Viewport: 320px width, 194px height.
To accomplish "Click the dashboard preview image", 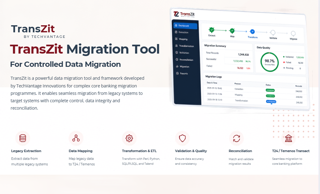I will click(240, 59).
